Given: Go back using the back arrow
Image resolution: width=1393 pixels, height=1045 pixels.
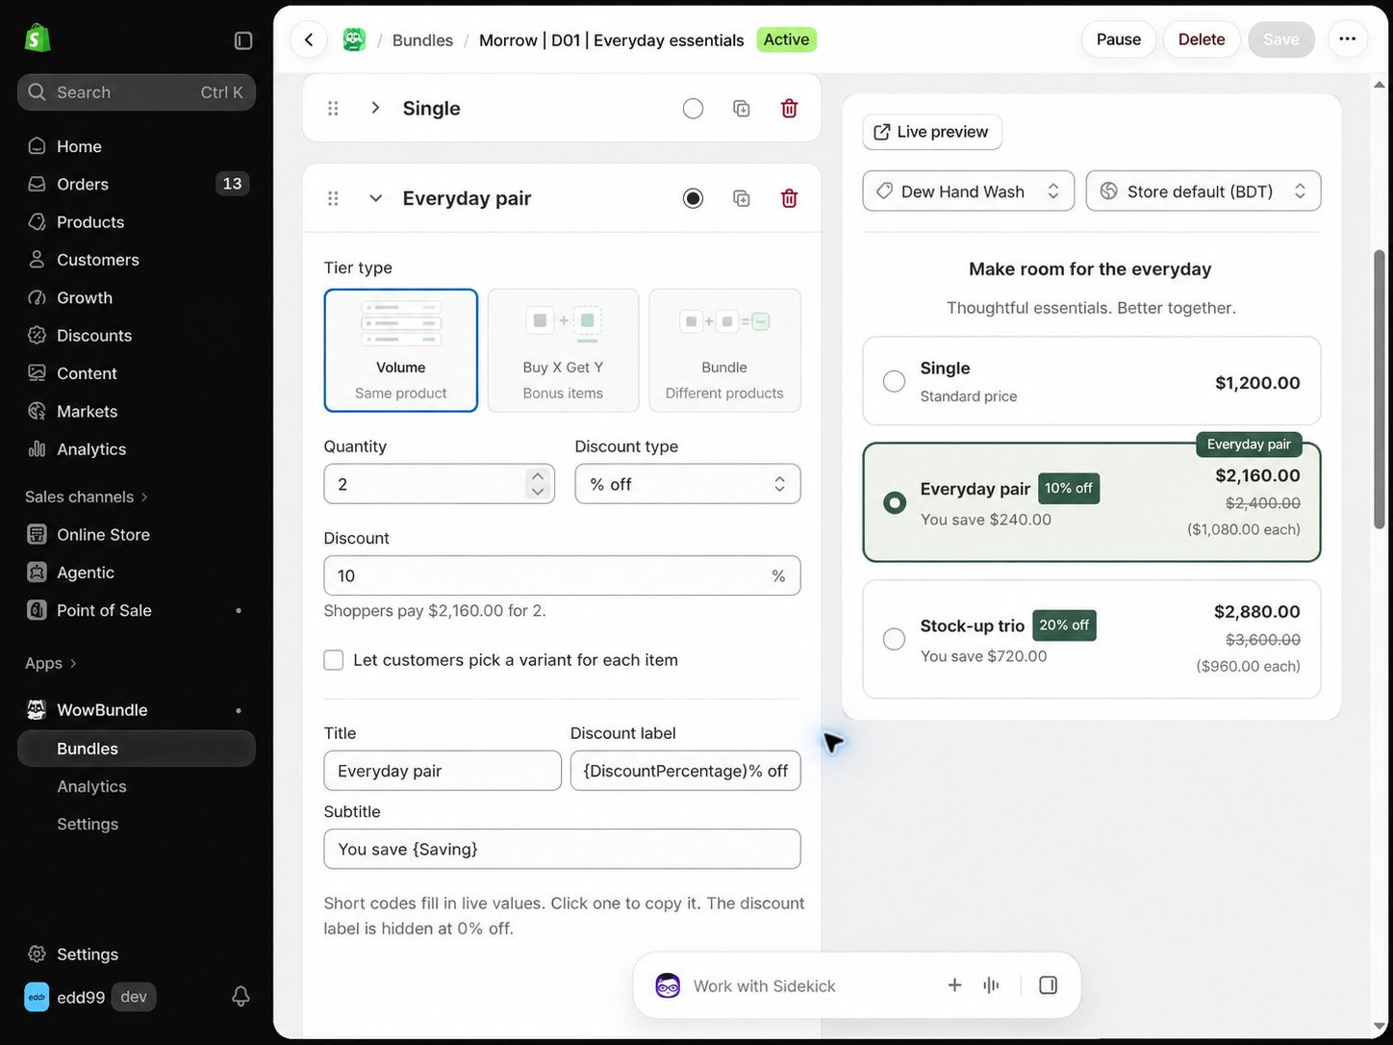Looking at the screenshot, I should tap(309, 39).
